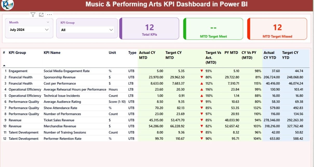Select the MTD Target Meet card
The height and width of the screenshot is (167, 314).
(213, 29)
